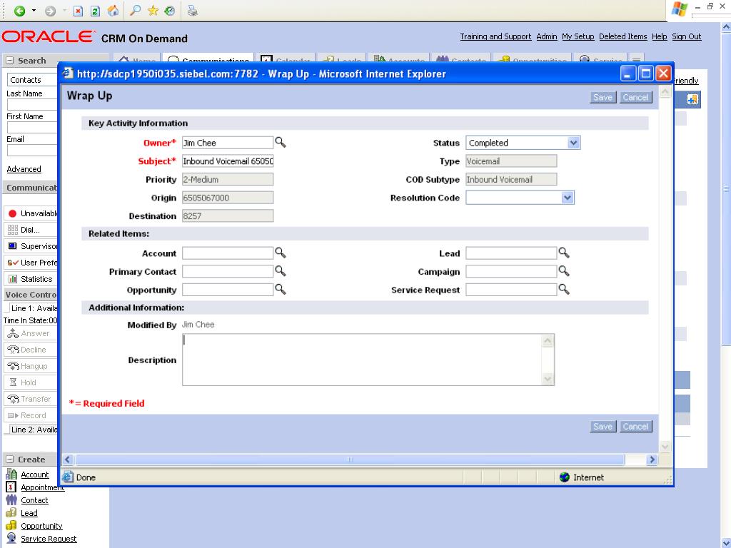This screenshot has height=548, width=731.
Task: Click the Opportunity link under Create
Action: click(41, 526)
